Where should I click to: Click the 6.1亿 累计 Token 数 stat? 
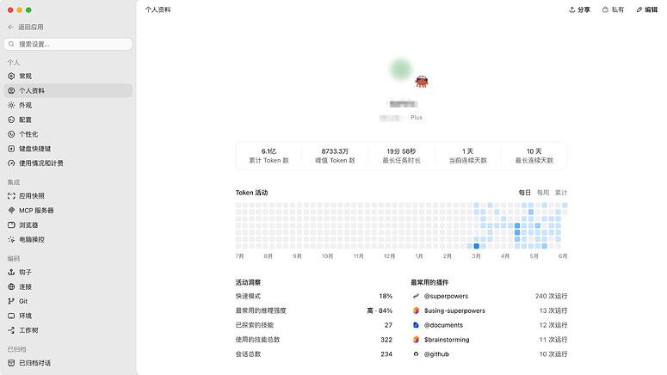pyautogui.click(x=269, y=156)
